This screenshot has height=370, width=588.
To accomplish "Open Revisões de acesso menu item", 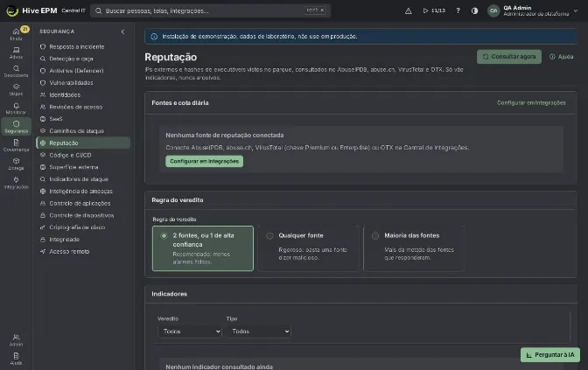I will pyautogui.click(x=83, y=107).
